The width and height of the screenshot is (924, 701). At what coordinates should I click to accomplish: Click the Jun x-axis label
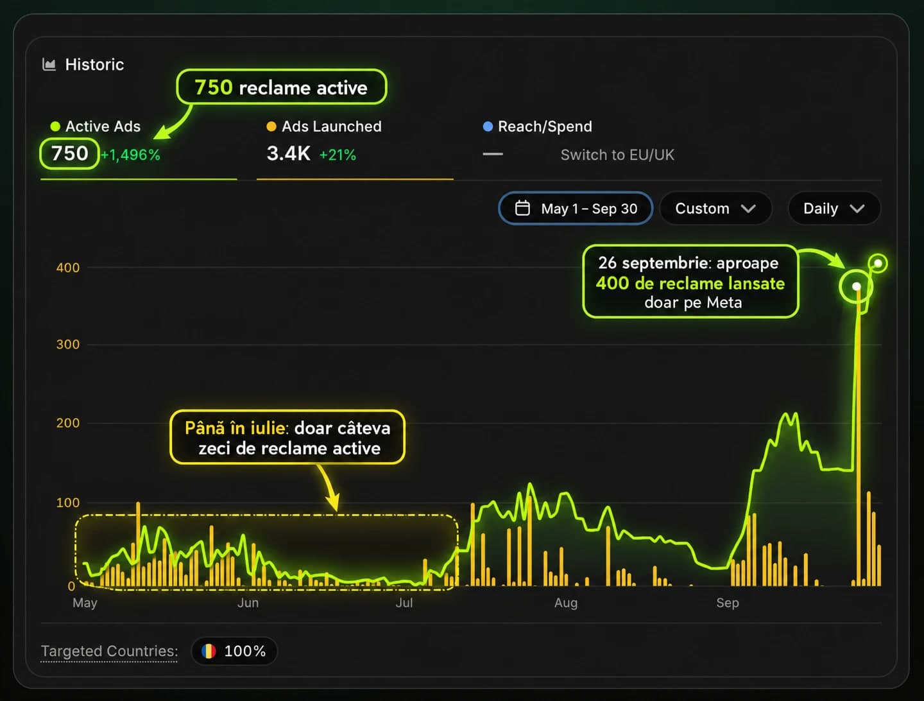tap(248, 603)
